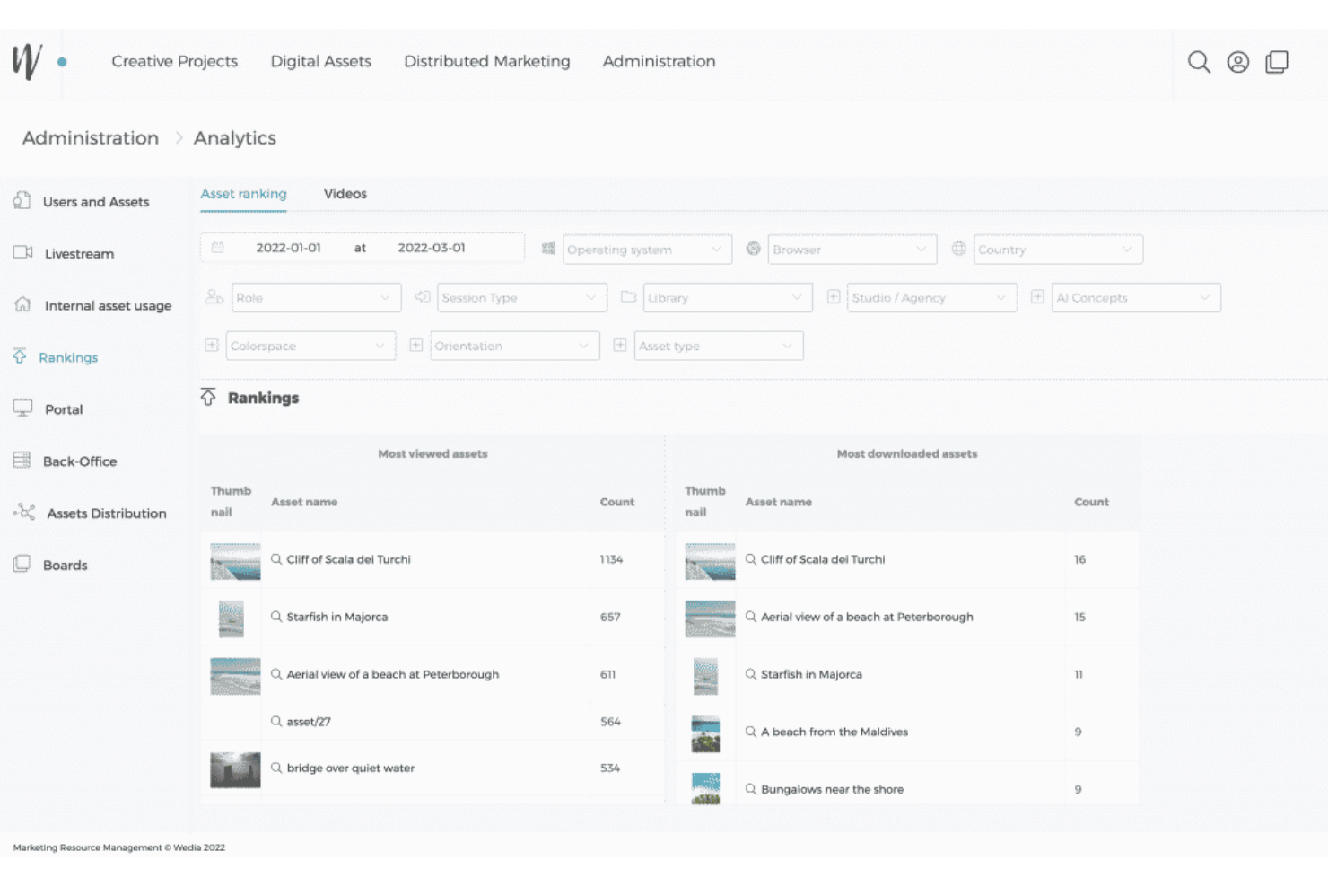This screenshot has height=886, width=1328.
Task: Click the plus icon beside AI Concepts
Action: click(1037, 297)
